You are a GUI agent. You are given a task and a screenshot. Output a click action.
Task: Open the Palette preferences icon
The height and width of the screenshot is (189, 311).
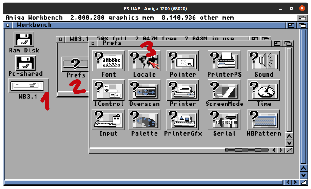coord(144,119)
